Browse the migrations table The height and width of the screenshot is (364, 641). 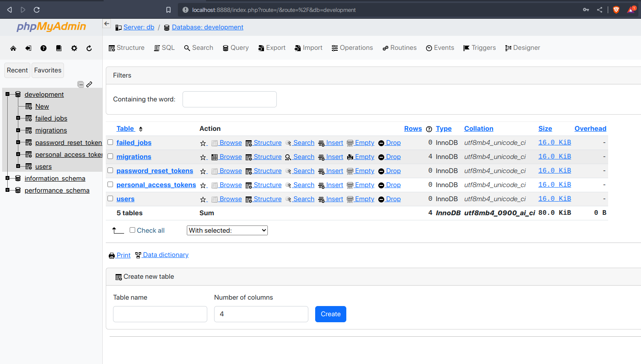tap(227, 157)
